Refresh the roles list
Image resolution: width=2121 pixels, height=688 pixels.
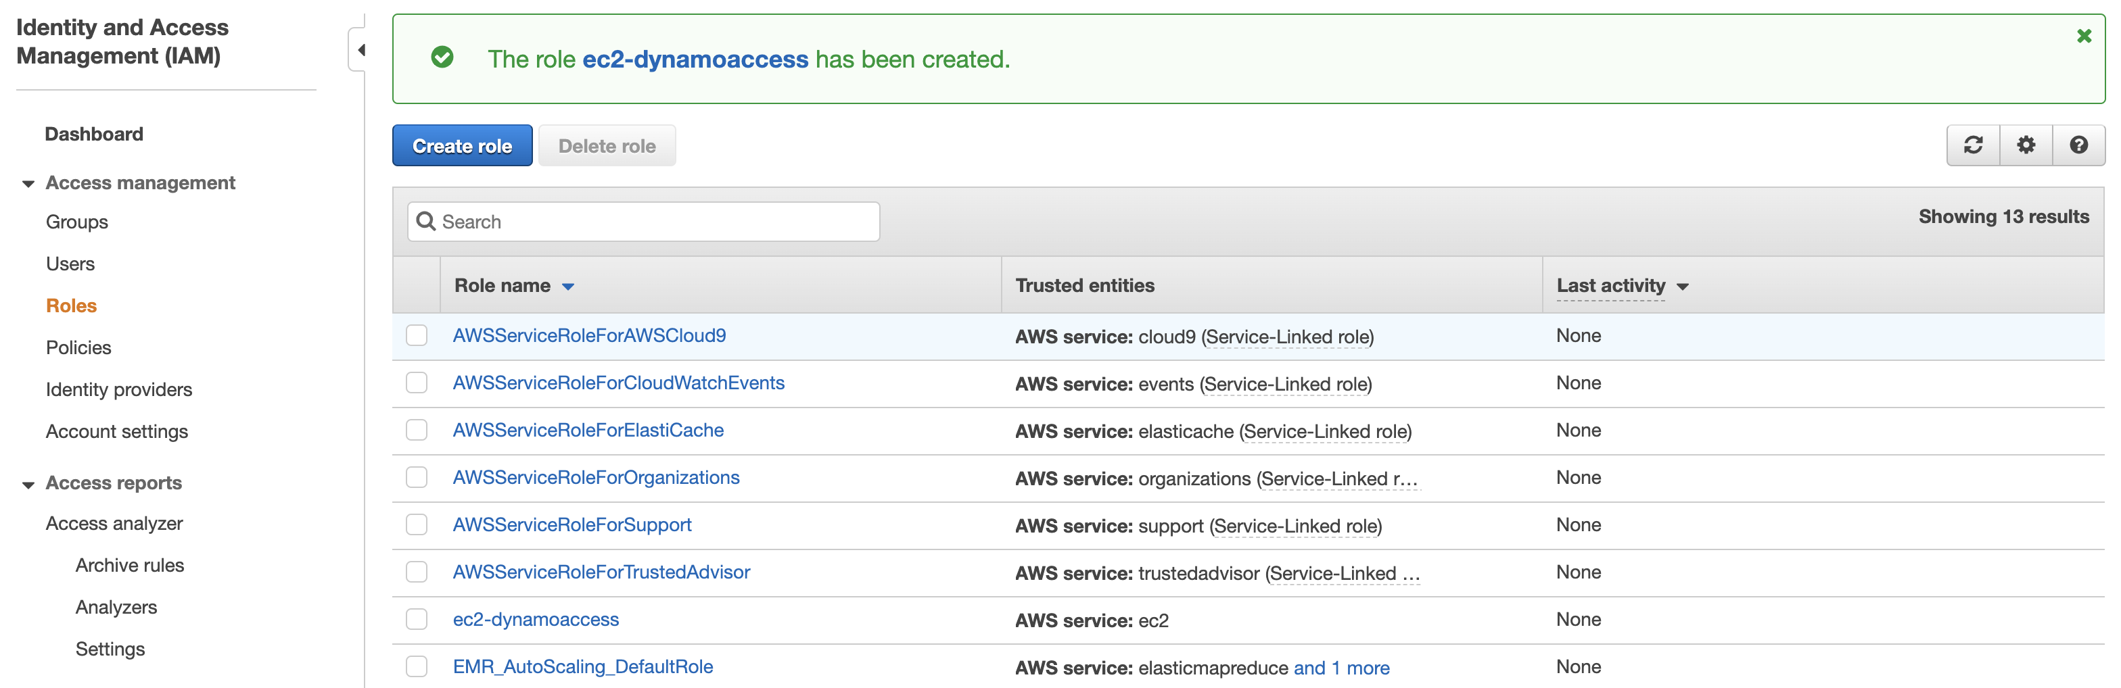coord(1973,146)
